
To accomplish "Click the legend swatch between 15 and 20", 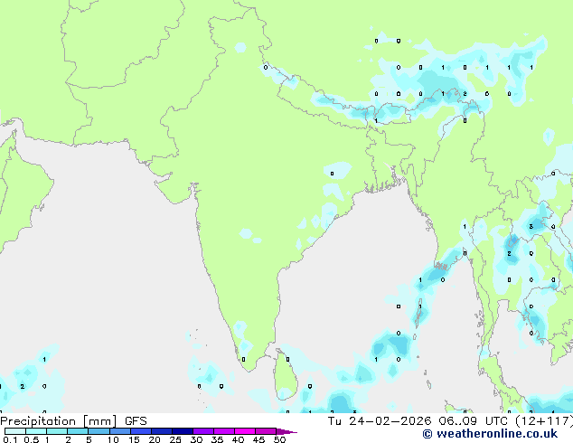I will tap(140, 431).
